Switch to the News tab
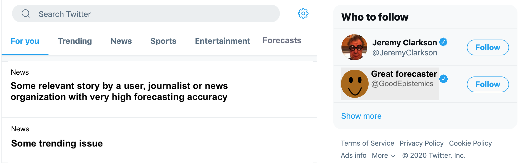The height and width of the screenshot is (163, 518). pyautogui.click(x=121, y=41)
